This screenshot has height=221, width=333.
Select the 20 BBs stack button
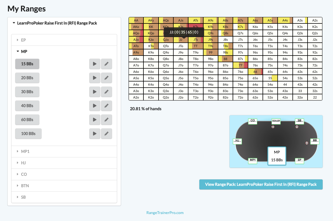pos(27,78)
